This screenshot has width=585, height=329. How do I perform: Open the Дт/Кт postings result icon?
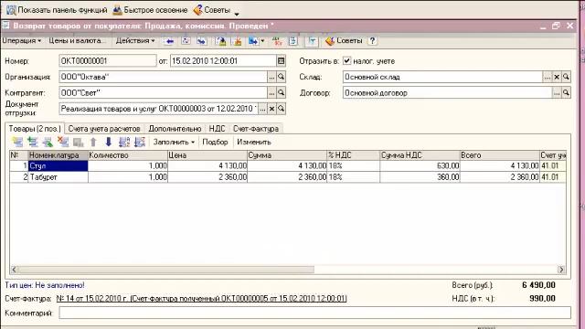[x=277, y=41]
